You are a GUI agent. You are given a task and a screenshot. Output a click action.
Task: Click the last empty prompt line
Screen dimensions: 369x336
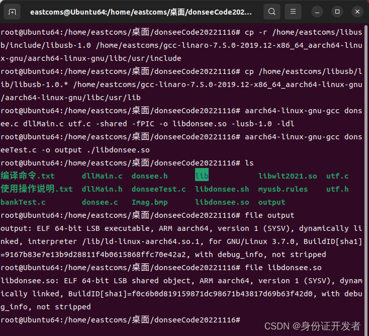pyautogui.click(x=120, y=320)
